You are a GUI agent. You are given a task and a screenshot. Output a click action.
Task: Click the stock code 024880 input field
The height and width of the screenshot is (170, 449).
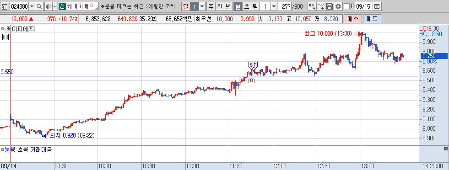pos(19,6)
